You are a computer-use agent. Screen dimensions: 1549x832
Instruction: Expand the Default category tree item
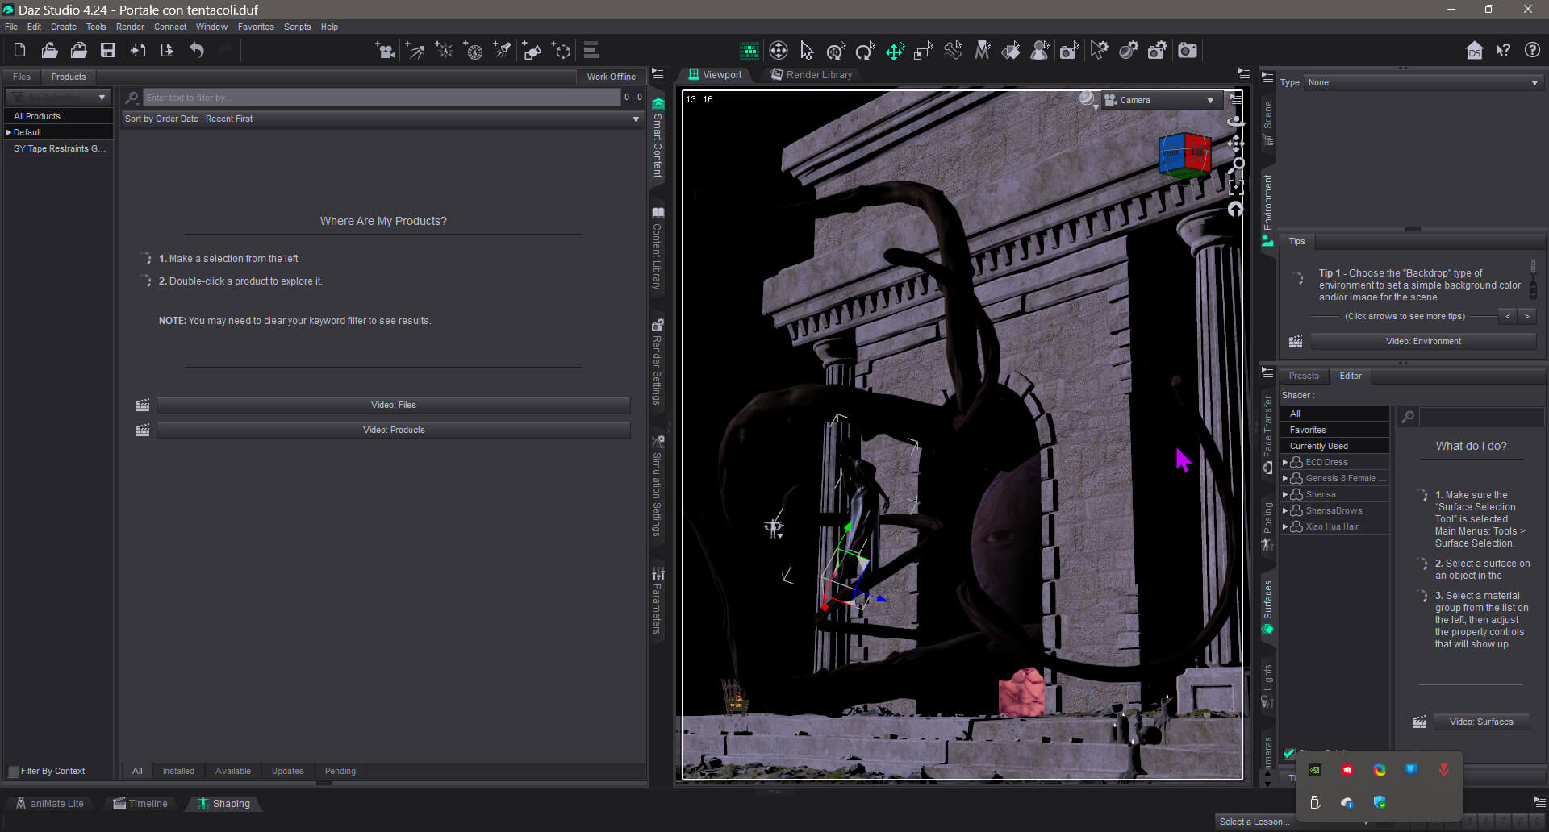click(9, 132)
